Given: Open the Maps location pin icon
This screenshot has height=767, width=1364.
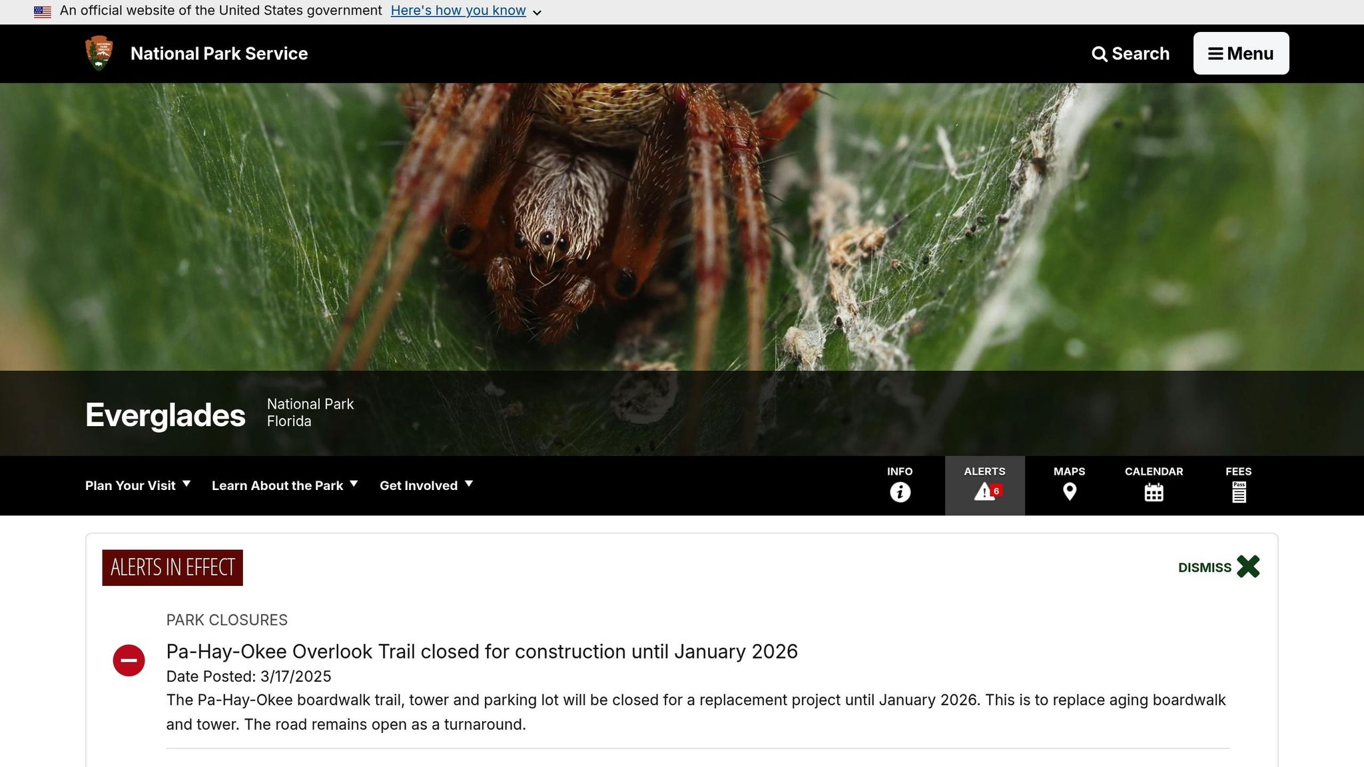Looking at the screenshot, I should tap(1069, 492).
